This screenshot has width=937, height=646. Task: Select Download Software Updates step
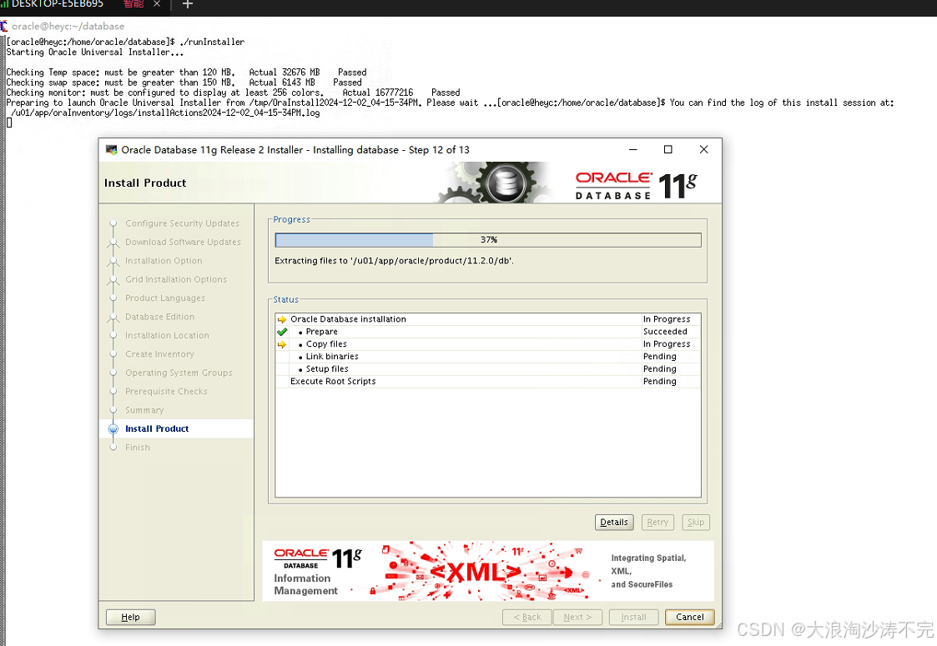[183, 242]
